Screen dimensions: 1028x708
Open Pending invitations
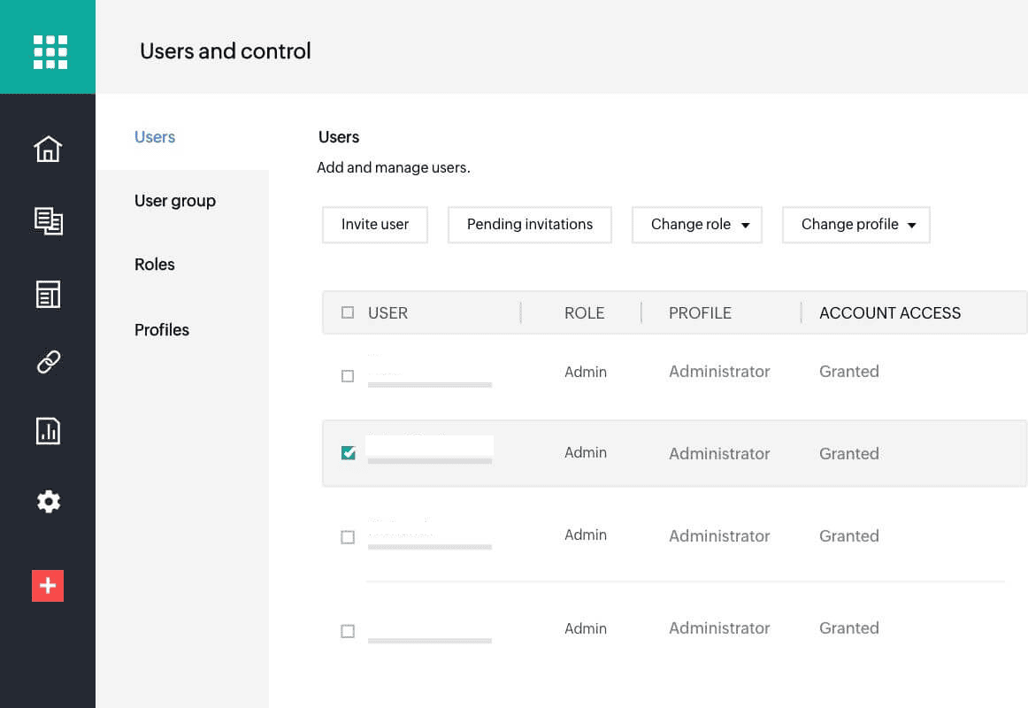coord(530,225)
